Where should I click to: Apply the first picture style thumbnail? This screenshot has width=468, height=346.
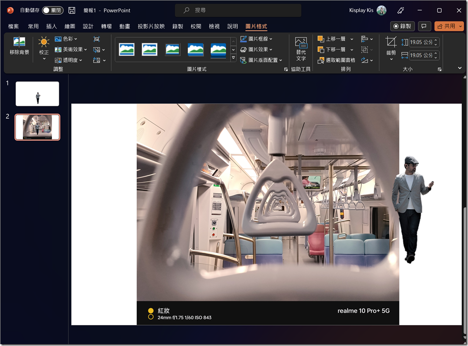coord(127,49)
